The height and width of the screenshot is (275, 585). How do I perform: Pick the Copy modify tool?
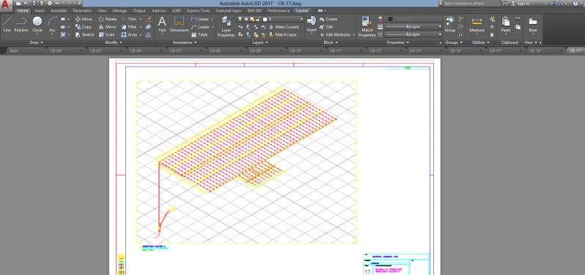(83, 27)
